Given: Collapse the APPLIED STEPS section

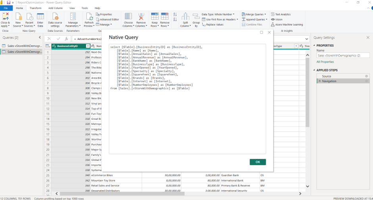Looking at the screenshot, I should pos(314,70).
